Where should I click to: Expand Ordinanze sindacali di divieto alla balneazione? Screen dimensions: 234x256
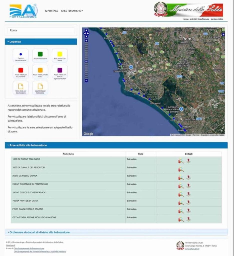pyautogui.click(x=116, y=232)
